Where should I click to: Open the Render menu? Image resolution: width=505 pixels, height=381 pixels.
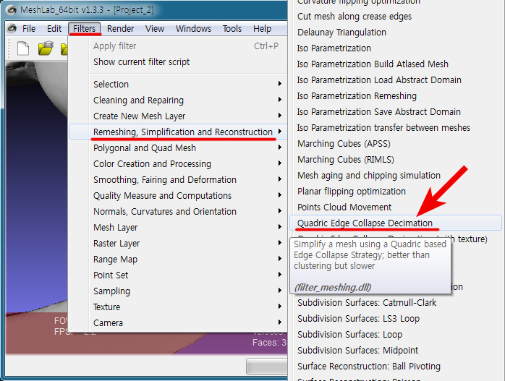tap(120, 29)
